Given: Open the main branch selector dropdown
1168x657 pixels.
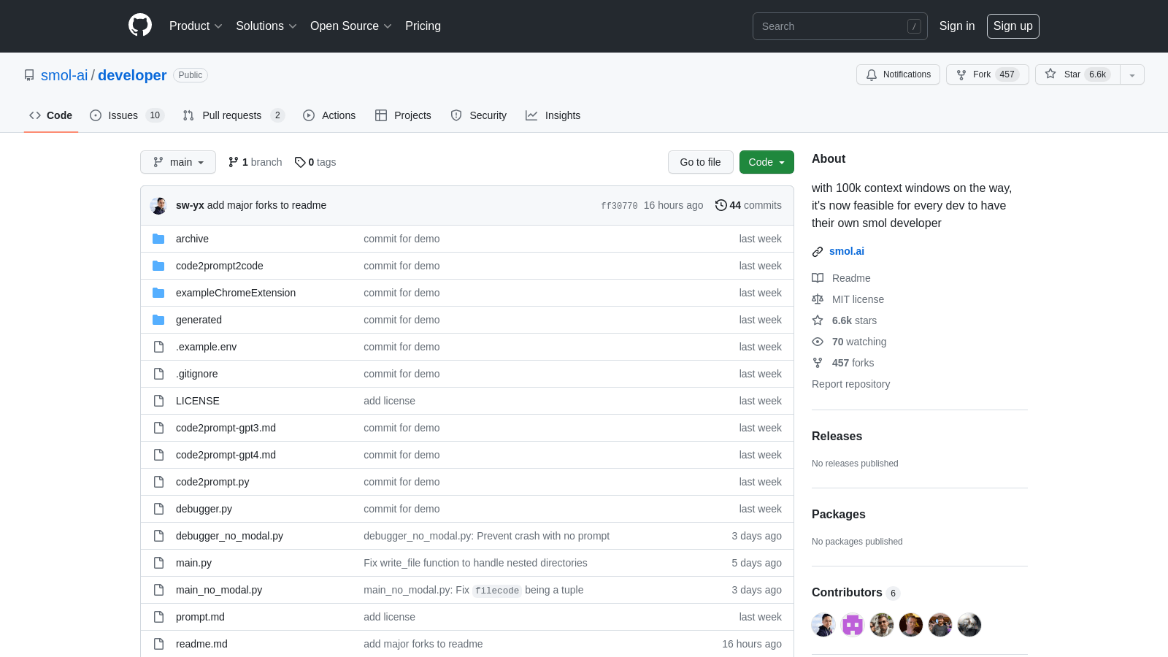Looking at the screenshot, I should tap(178, 162).
